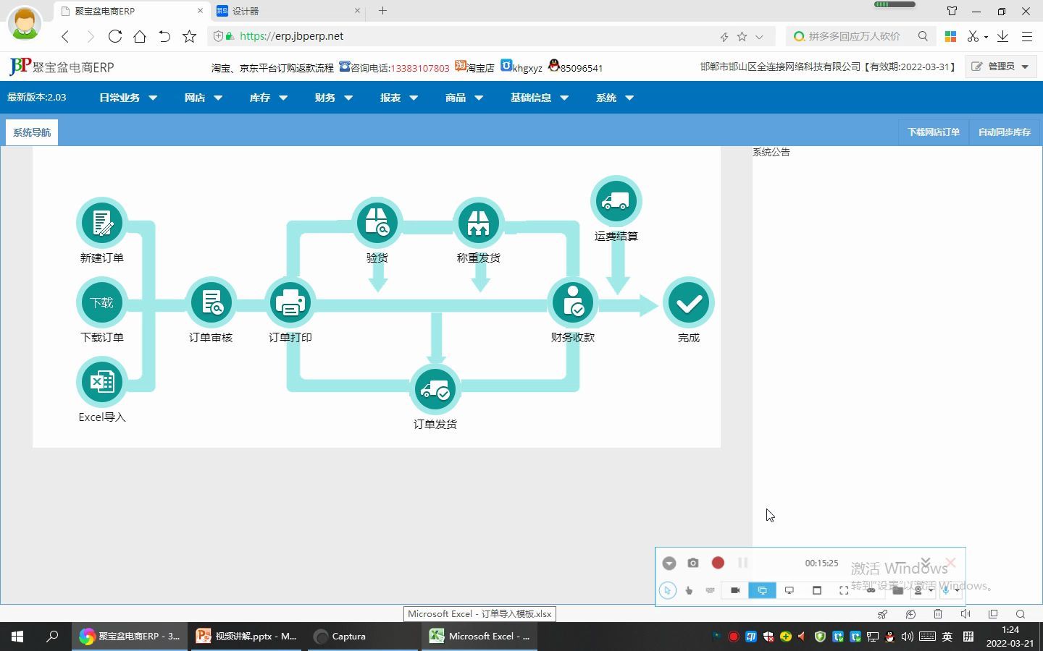
Task: Open the 管理员 account dropdown
Action: (x=1000, y=66)
